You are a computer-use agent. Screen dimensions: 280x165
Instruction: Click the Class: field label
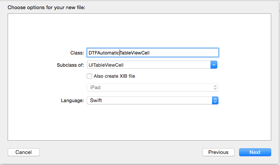(x=77, y=53)
